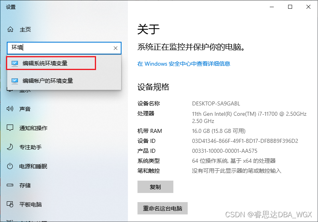Open the 声音 sidebar item
318x222 pixels.
(25, 109)
